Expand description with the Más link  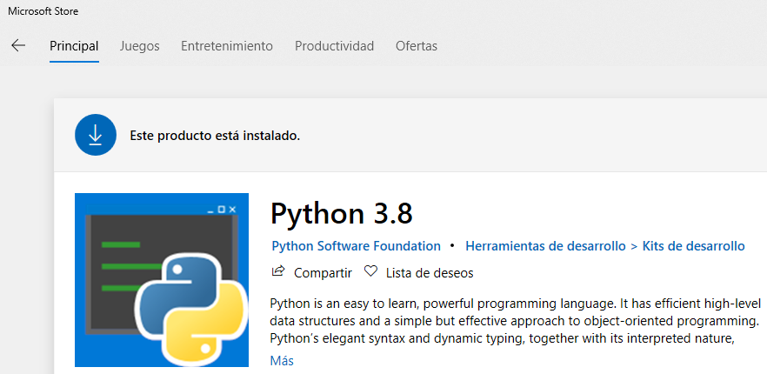pos(282,361)
